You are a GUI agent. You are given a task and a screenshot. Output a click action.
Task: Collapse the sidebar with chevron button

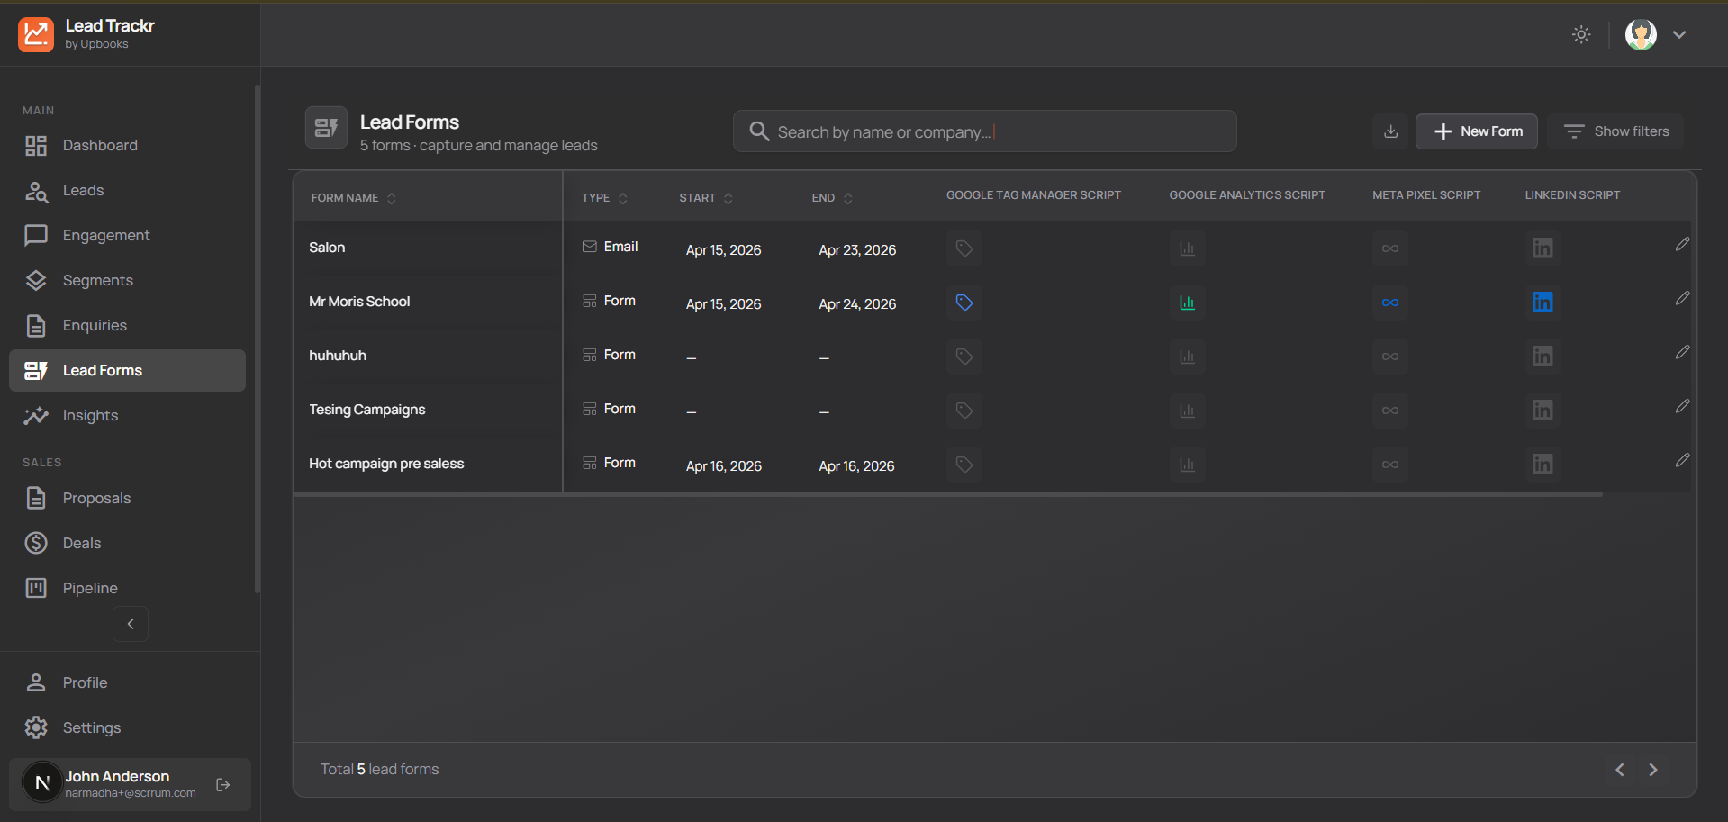coord(131,624)
